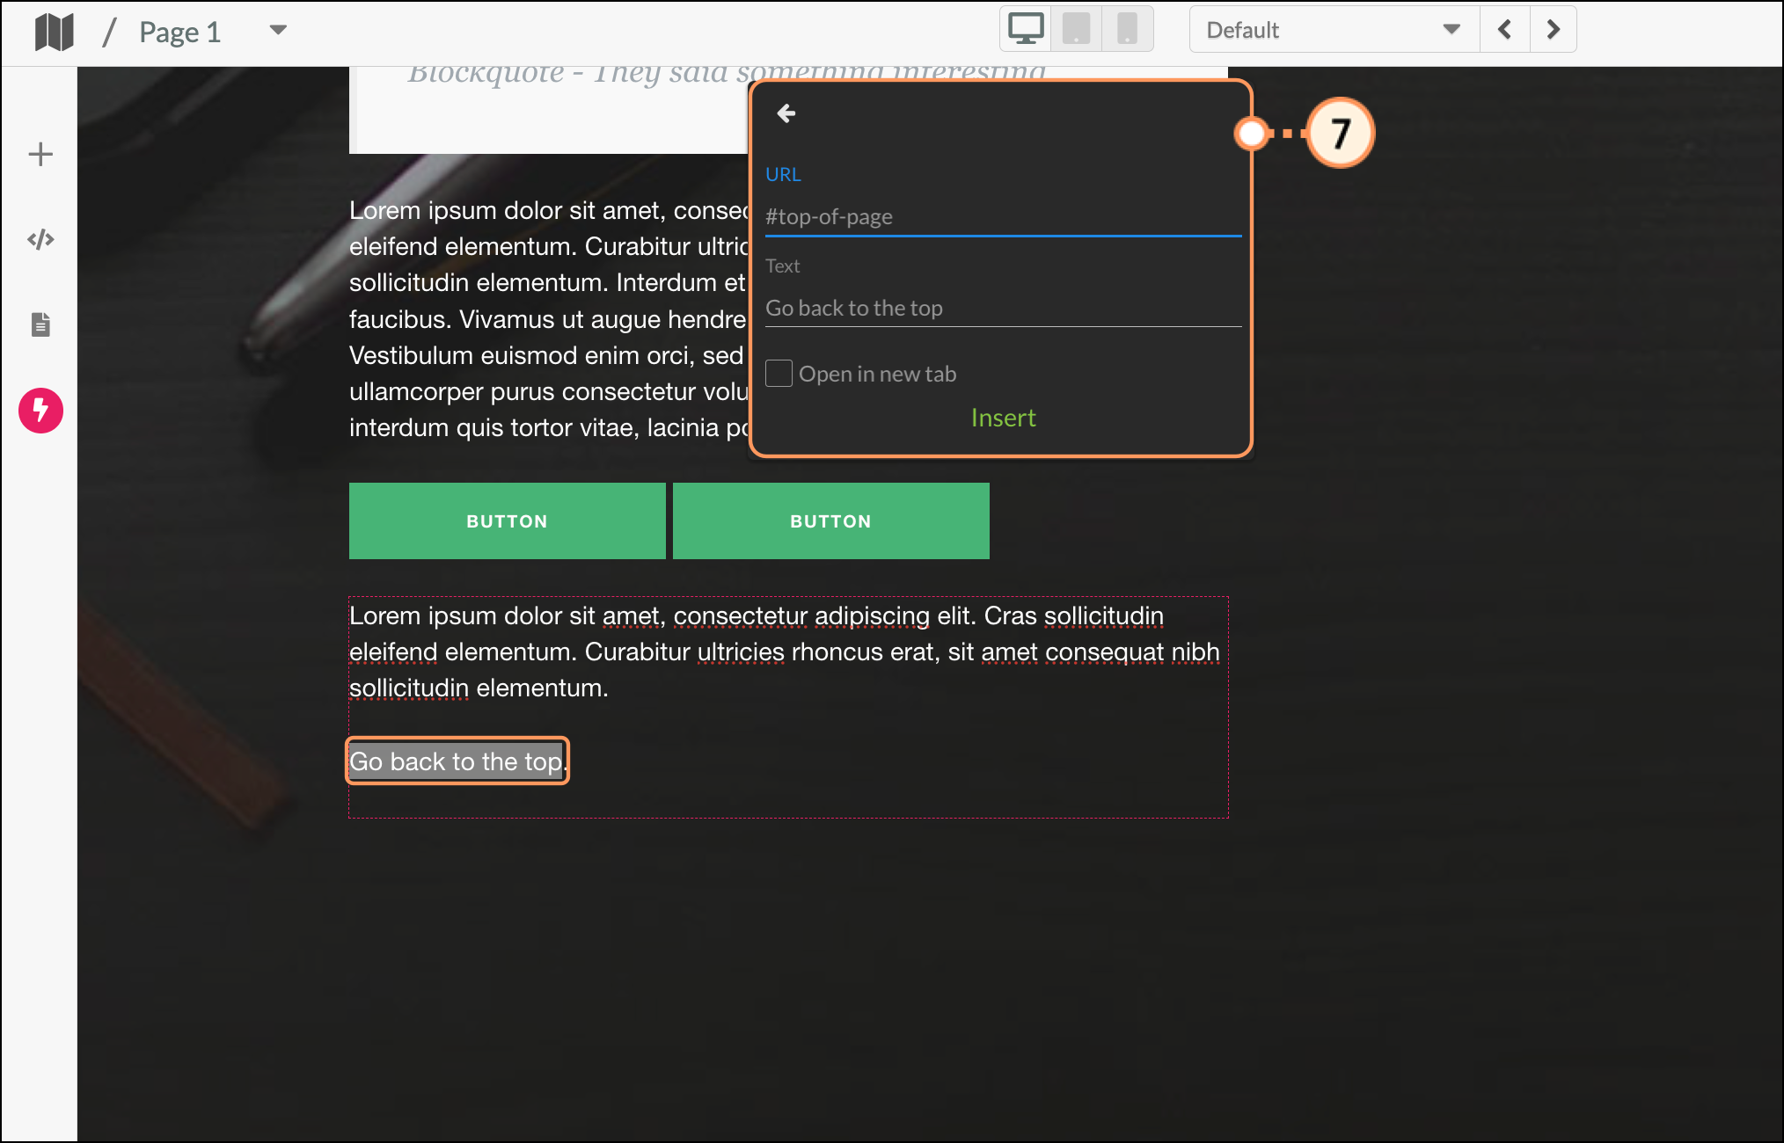Click the document page icon in sidebar

[40, 324]
